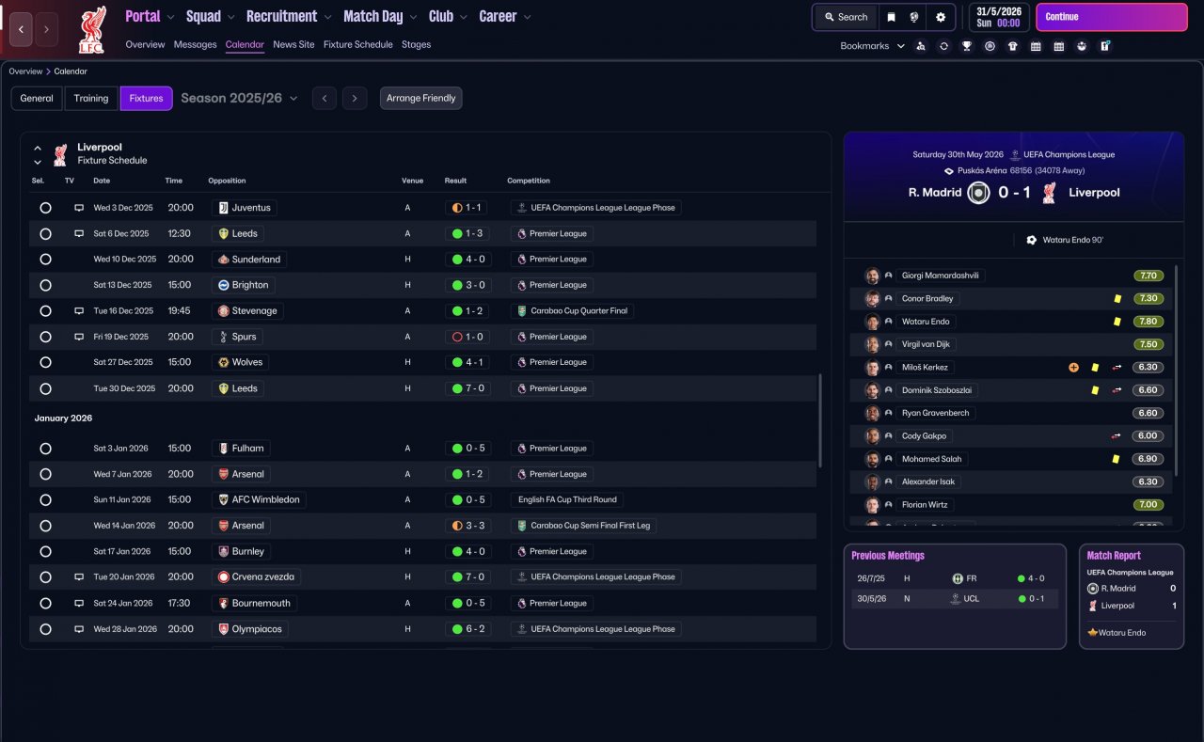The width and height of the screenshot is (1204, 742).
Task: Click the substitution icon on Cody Gakpo's row
Action: pyautogui.click(x=1117, y=436)
